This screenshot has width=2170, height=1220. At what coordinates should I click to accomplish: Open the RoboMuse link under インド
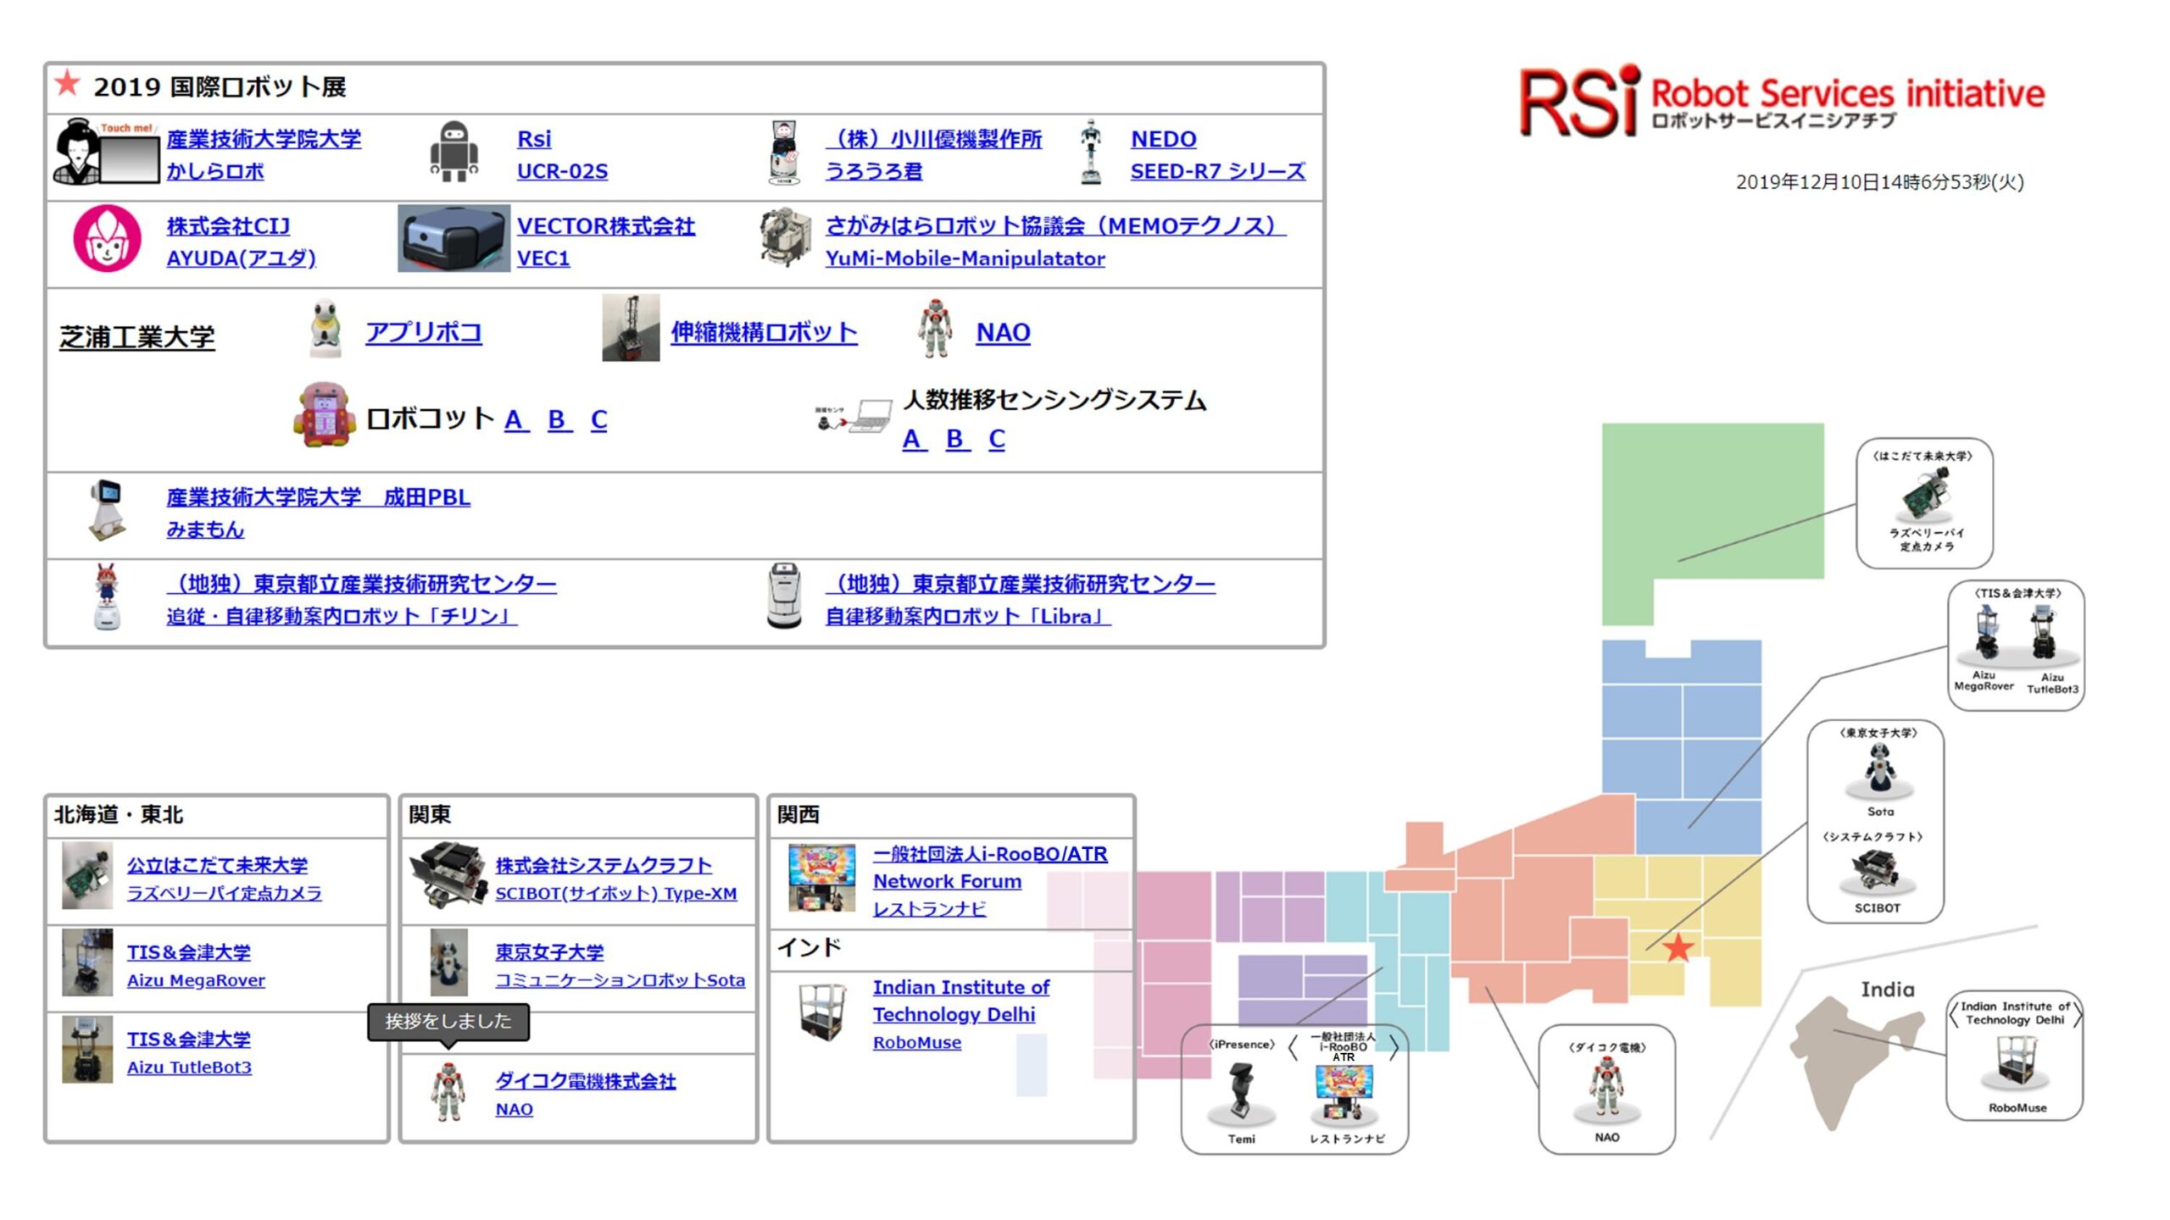pyautogui.click(x=916, y=1042)
